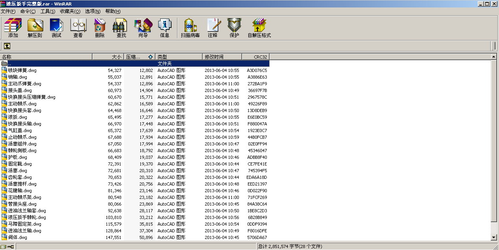Image resolution: width=499 pixels, height=250 pixels.
Task: Click 自解压格式 (SFX) toolbar icon
Action: coord(259,28)
